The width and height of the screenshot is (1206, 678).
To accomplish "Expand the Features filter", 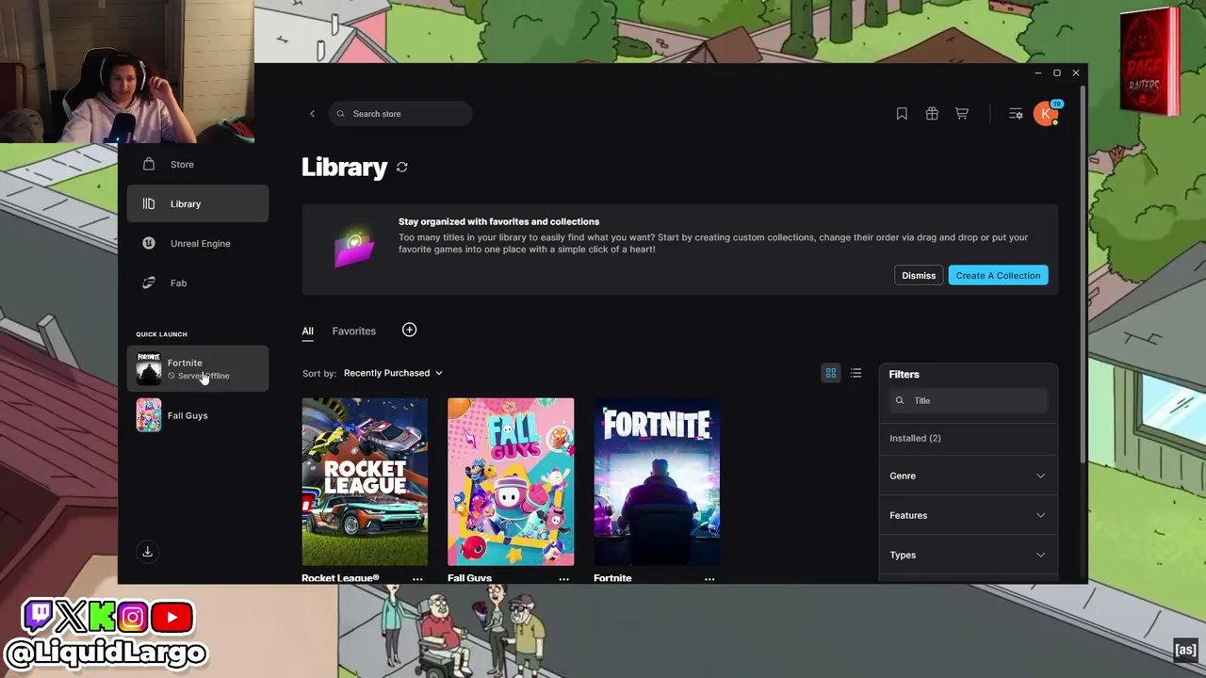I will coord(968,515).
